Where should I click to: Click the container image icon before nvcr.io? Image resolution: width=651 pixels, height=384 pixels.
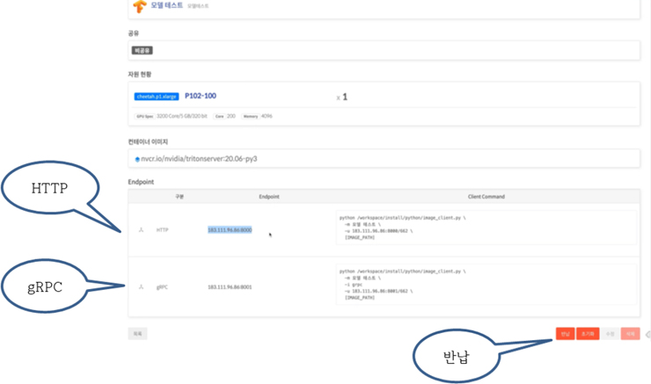(x=137, y=159)
